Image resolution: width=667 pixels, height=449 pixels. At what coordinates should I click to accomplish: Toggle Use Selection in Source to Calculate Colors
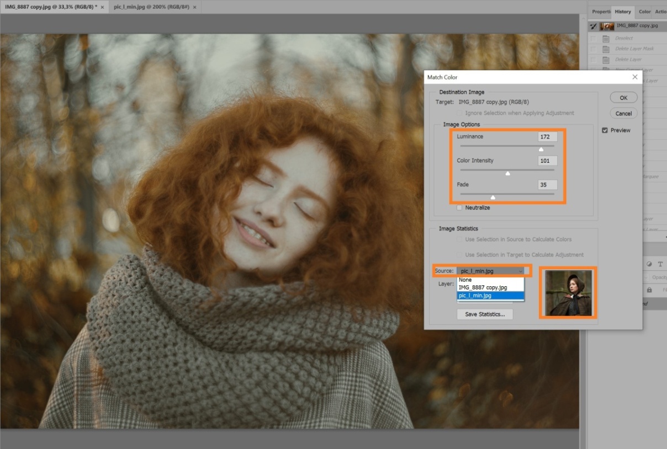(x=459, y=239)
